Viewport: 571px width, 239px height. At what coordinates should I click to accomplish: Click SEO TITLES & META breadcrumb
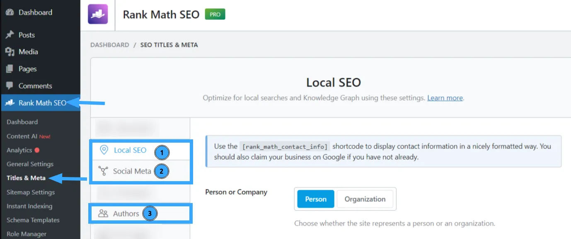[x=169, y=45]
